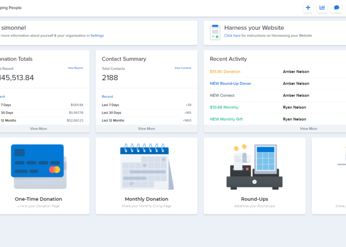346x247 pixels.
Task: Click the Harness your Website heading
Action: click(254, 28)
